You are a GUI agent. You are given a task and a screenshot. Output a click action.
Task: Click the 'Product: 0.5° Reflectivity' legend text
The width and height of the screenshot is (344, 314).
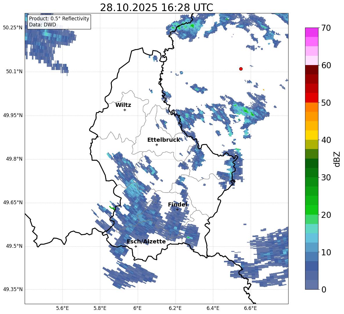click(59, 18)
